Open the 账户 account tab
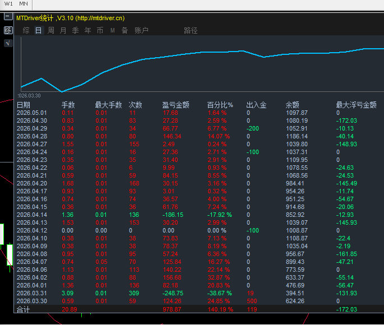 [141, 30]
